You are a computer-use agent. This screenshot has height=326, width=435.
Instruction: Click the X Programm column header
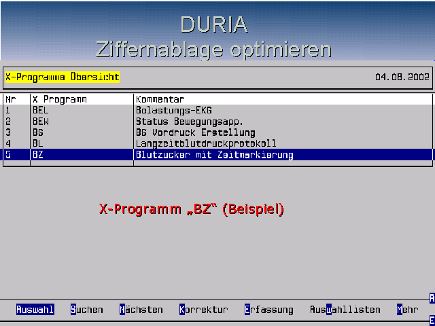(59, 99)
